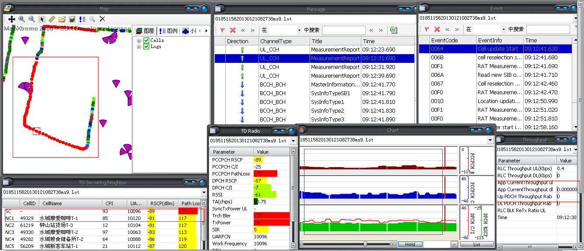Click the Chart horizontal scroll slider thumb

pos(366,244)
